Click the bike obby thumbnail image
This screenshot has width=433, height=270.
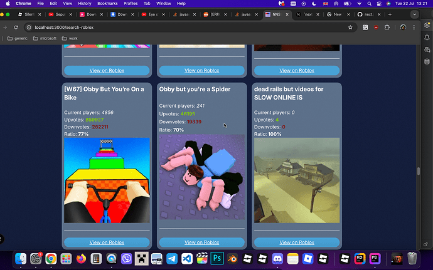tap(107, 180)
